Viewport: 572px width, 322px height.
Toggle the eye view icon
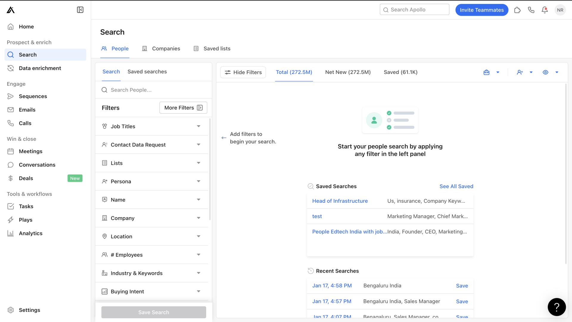pos(545,72)
